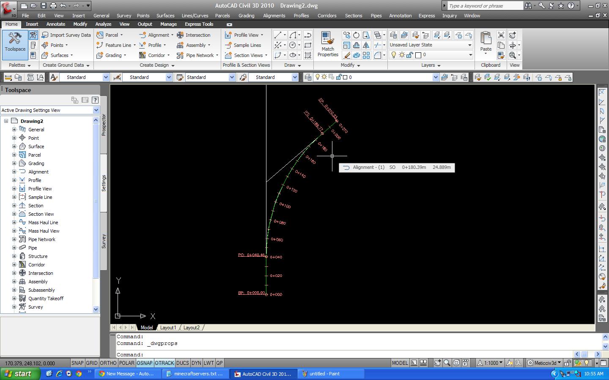Click the Import Survey Data icon
Screen dimensions: 609x380
click(45, 35)
